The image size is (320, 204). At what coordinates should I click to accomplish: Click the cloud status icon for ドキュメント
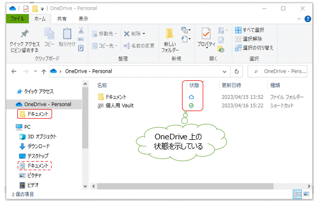[x=191, y=97]
